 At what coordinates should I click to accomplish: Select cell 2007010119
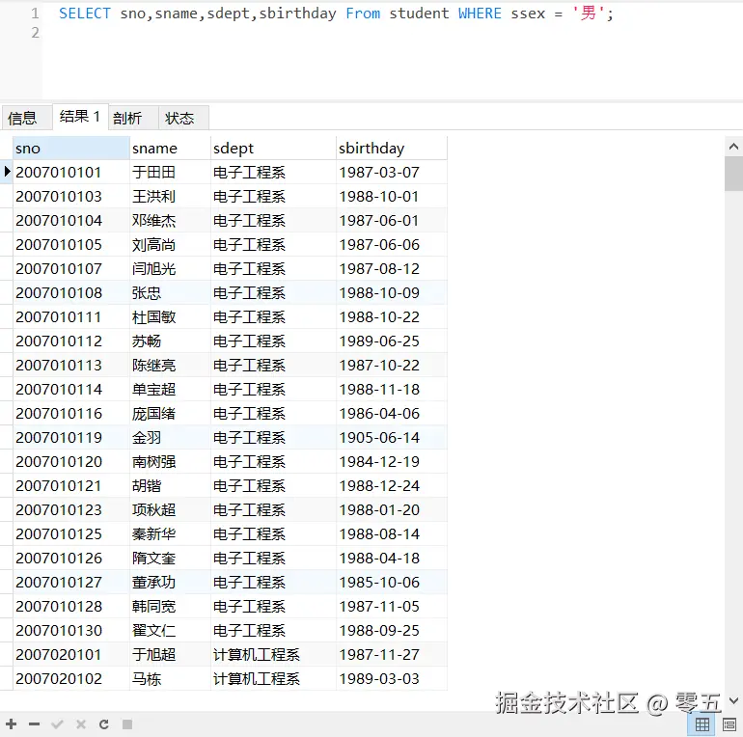tap(71, 437)
